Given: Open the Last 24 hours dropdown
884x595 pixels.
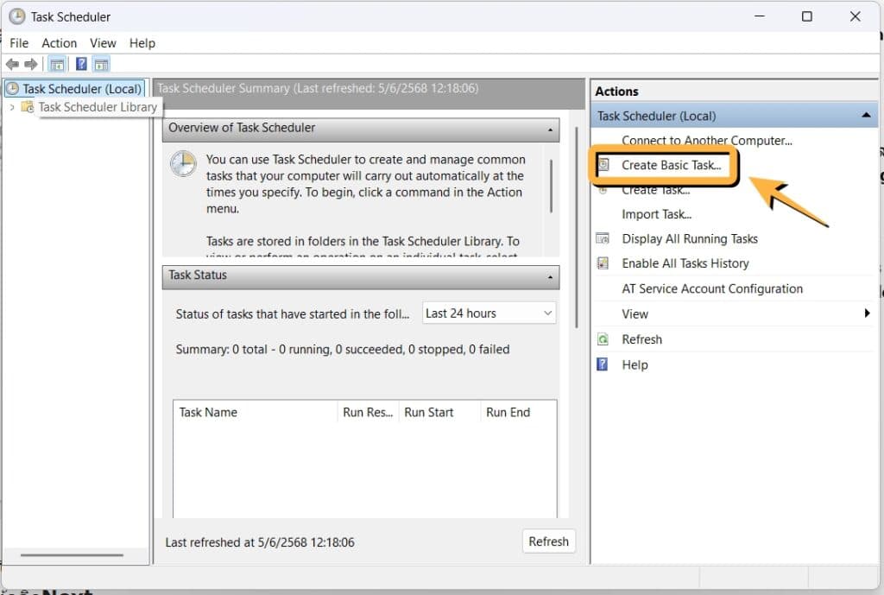Looking at the screenshot, I should (x=489, y=313).
